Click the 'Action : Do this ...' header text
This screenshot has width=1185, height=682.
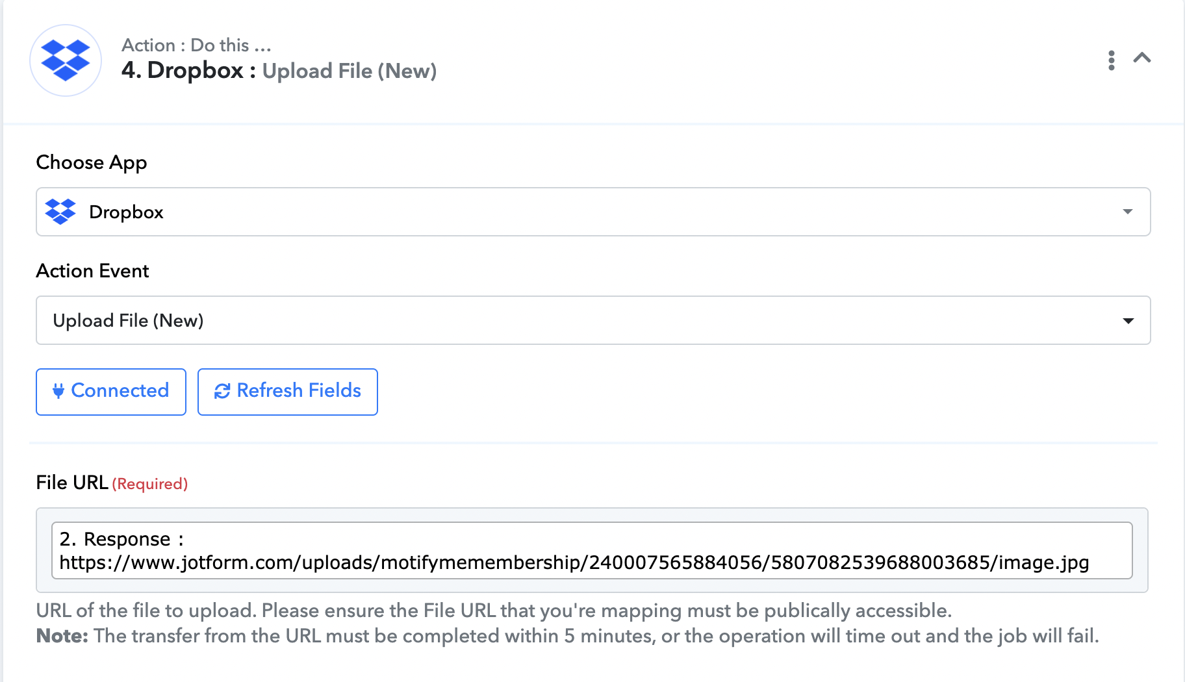[196, 45]
